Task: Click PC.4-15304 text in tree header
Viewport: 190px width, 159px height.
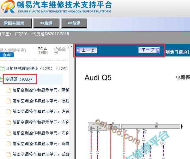Action: pos(43,51)
